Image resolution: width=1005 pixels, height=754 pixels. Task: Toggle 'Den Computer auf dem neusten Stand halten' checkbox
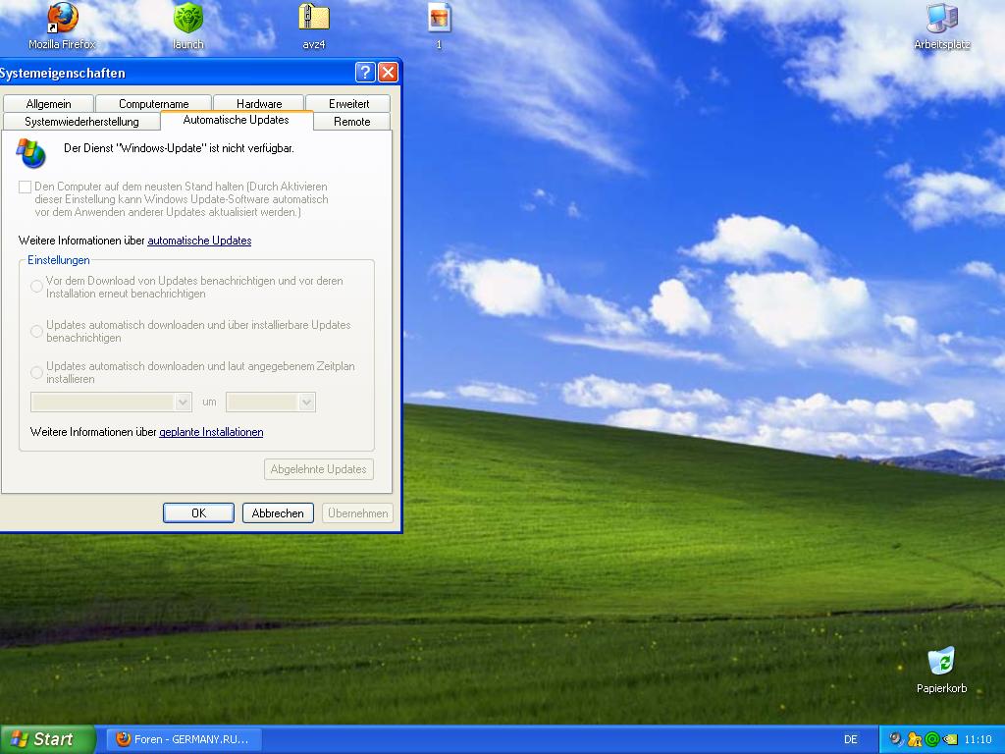click(25, 187)
